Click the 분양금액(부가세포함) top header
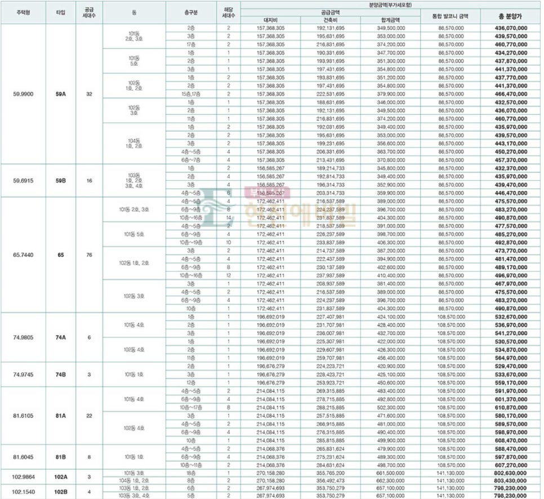This screenshot has height=499, width=544. click(x=390, y=5)
